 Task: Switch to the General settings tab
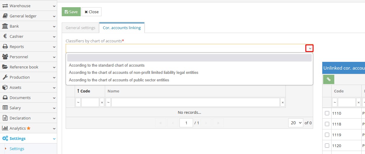click(80, 28)
